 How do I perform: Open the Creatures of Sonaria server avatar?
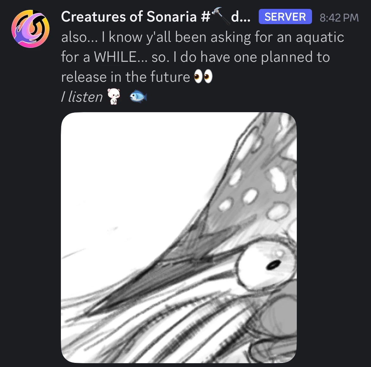point(30,29)
